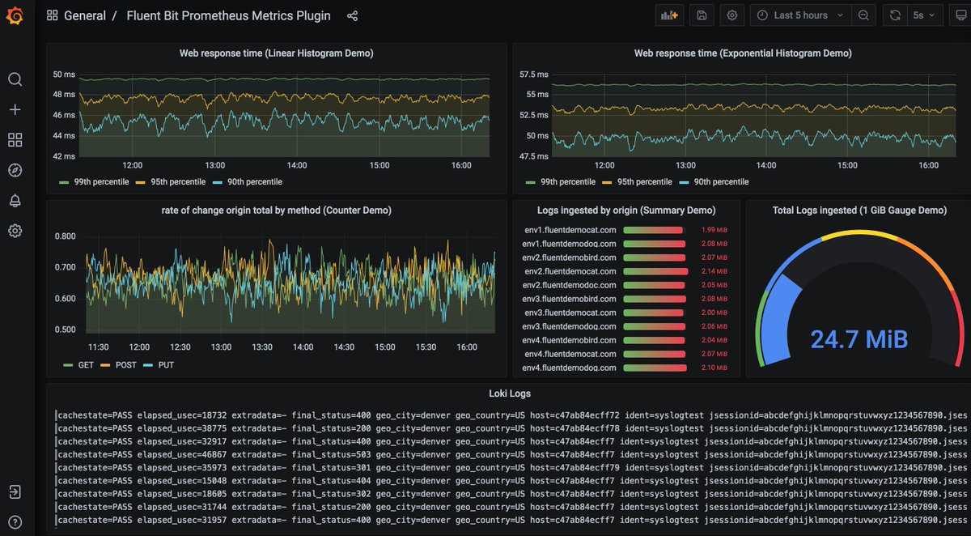
Task: Expand the log row with elapsed_usec=15048
Action: (511, 481)
